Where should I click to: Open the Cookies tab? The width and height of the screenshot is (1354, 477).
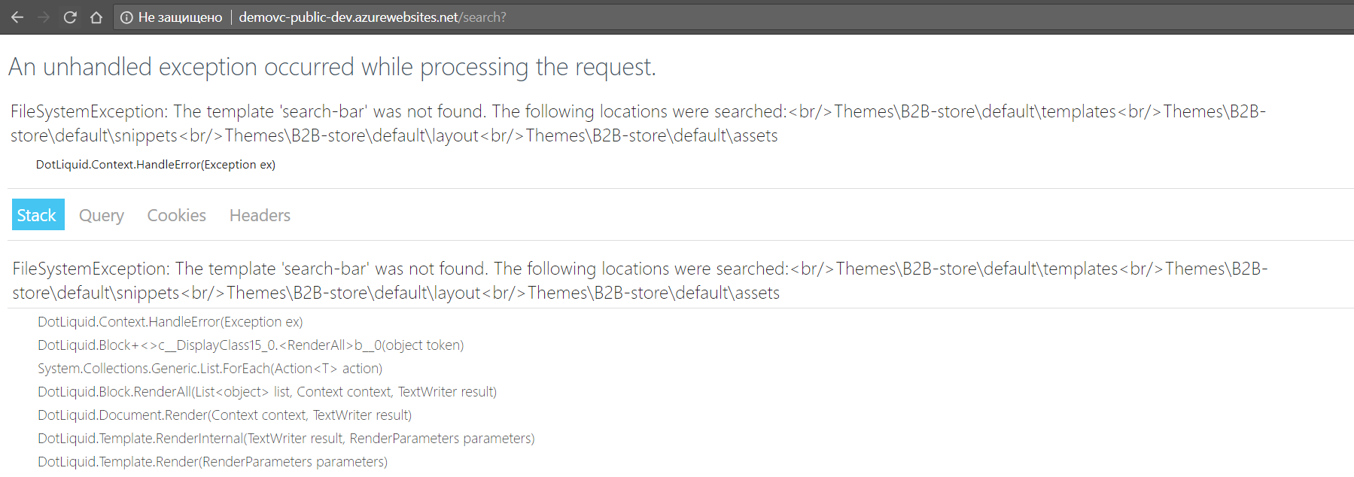[x=176, y=215]
